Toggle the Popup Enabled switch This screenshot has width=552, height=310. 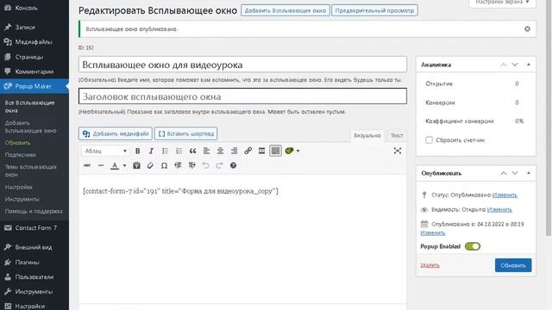(472, 246)
